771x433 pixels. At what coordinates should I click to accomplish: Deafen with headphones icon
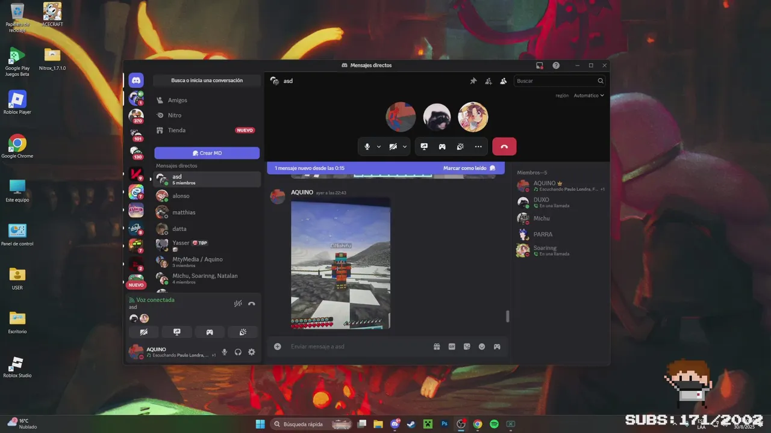tap(238, 352)
